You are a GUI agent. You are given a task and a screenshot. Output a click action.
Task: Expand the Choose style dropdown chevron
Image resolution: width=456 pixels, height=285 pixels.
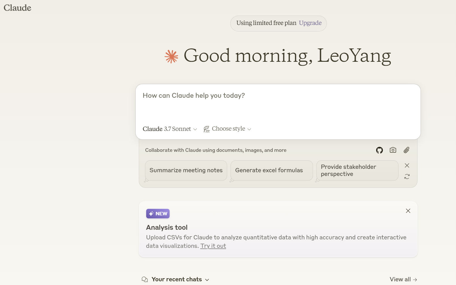click(x=249, y=129)
